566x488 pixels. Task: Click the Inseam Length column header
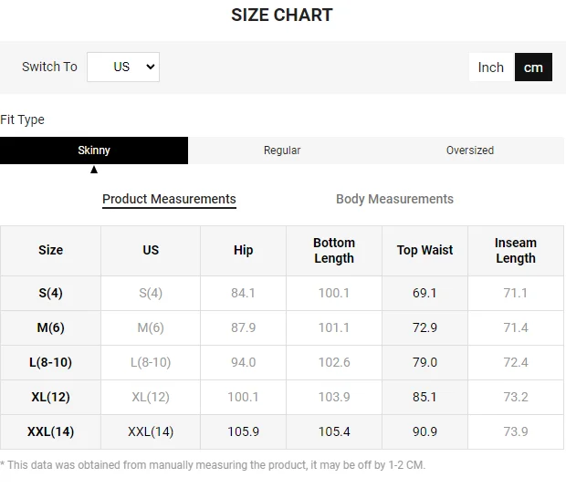coord(516,250)
